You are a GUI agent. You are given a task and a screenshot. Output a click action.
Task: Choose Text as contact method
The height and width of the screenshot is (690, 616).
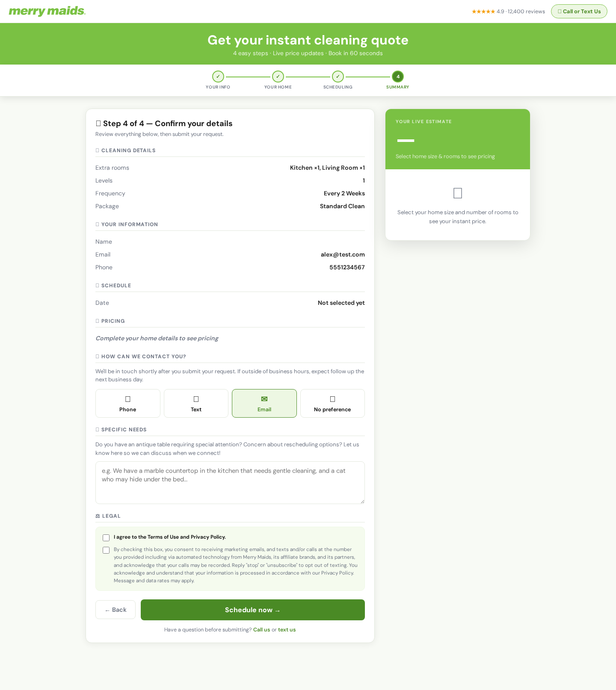[196, 403]
